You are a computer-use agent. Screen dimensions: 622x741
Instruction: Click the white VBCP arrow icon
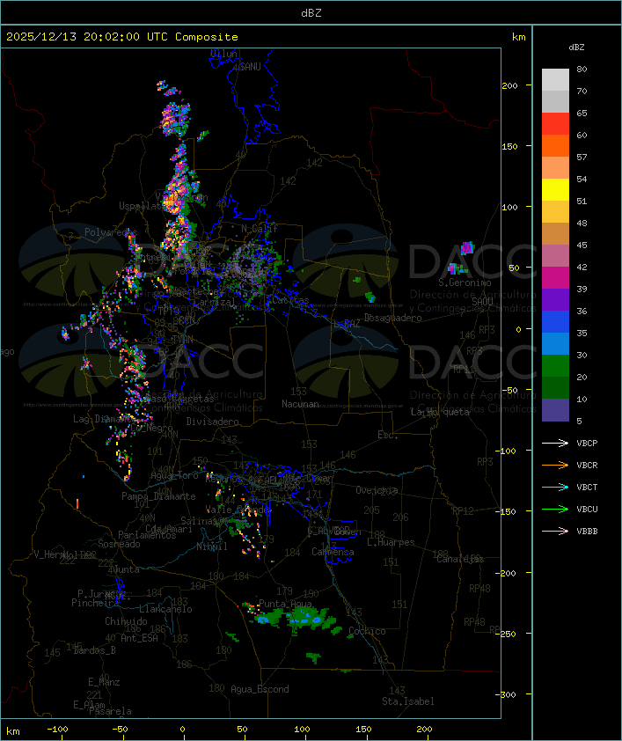coord(555,443)
